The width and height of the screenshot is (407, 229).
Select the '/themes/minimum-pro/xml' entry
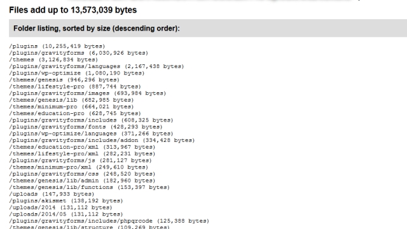79,167
